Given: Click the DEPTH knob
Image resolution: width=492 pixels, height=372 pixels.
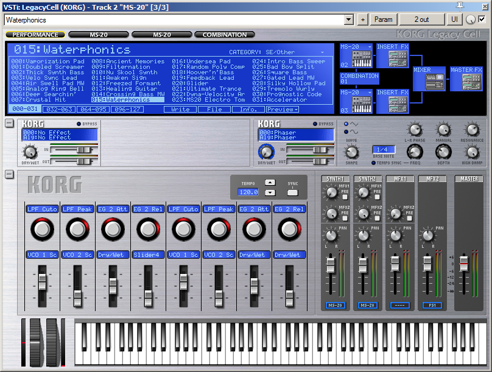Looking at the screenshot, I should [443, 152].
